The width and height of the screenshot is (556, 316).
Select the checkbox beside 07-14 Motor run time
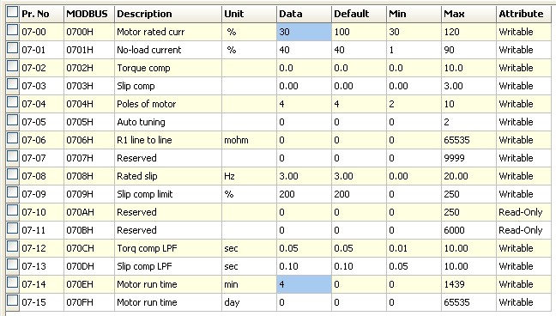pos(12,283)
